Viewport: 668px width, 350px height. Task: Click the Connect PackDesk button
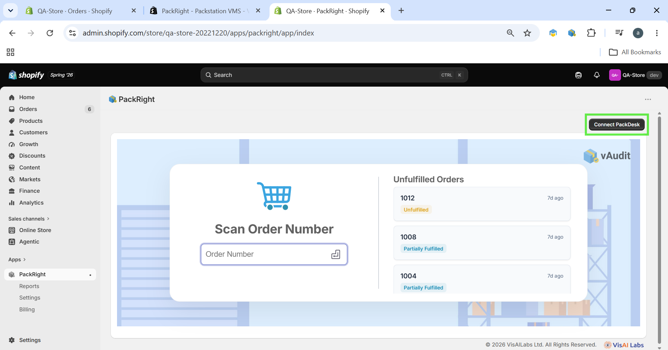click(x=616, y=125)
